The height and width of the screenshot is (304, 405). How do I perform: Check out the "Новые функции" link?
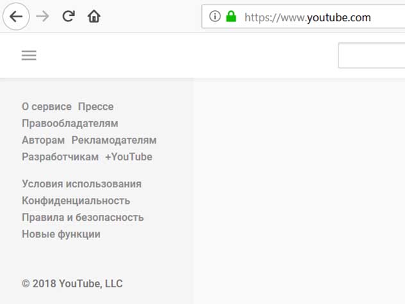61,234
